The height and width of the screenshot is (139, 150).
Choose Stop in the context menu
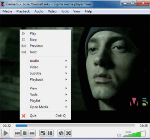(x=45, y=40)
